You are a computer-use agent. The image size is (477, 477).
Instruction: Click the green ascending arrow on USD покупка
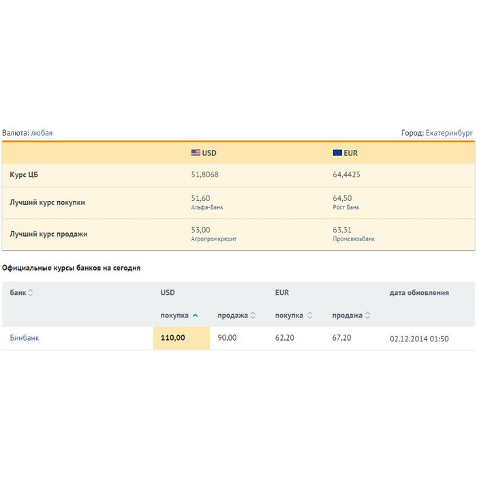coord(196,316)
